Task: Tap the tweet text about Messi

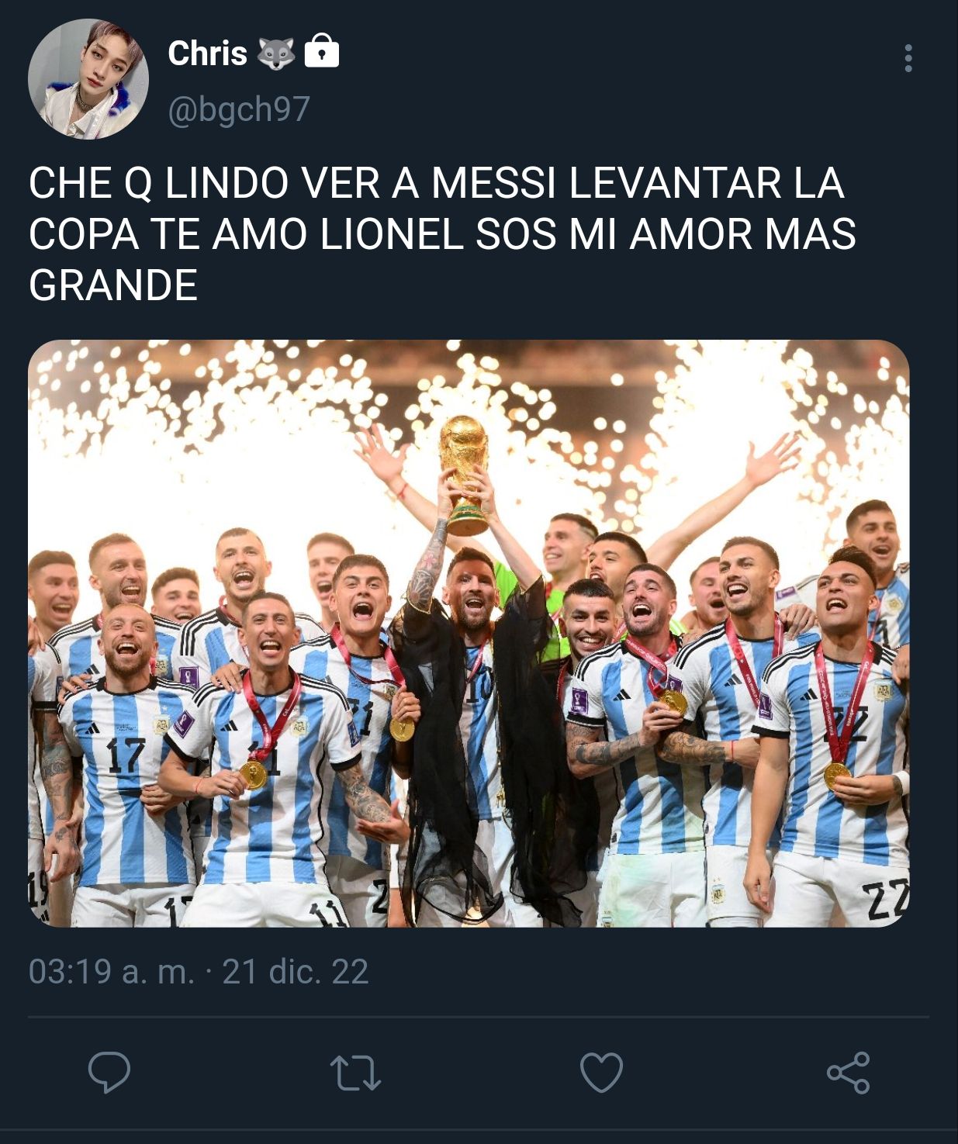Action: (x=442, y=233)
